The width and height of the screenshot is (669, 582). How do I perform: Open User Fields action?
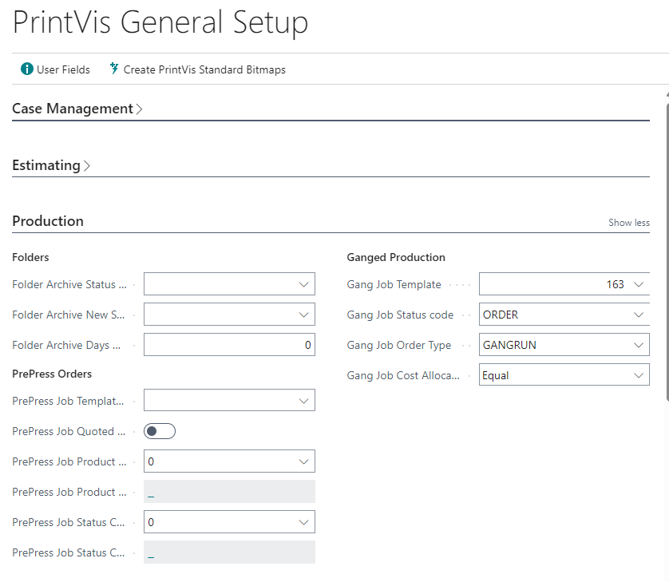pos(55,69)
